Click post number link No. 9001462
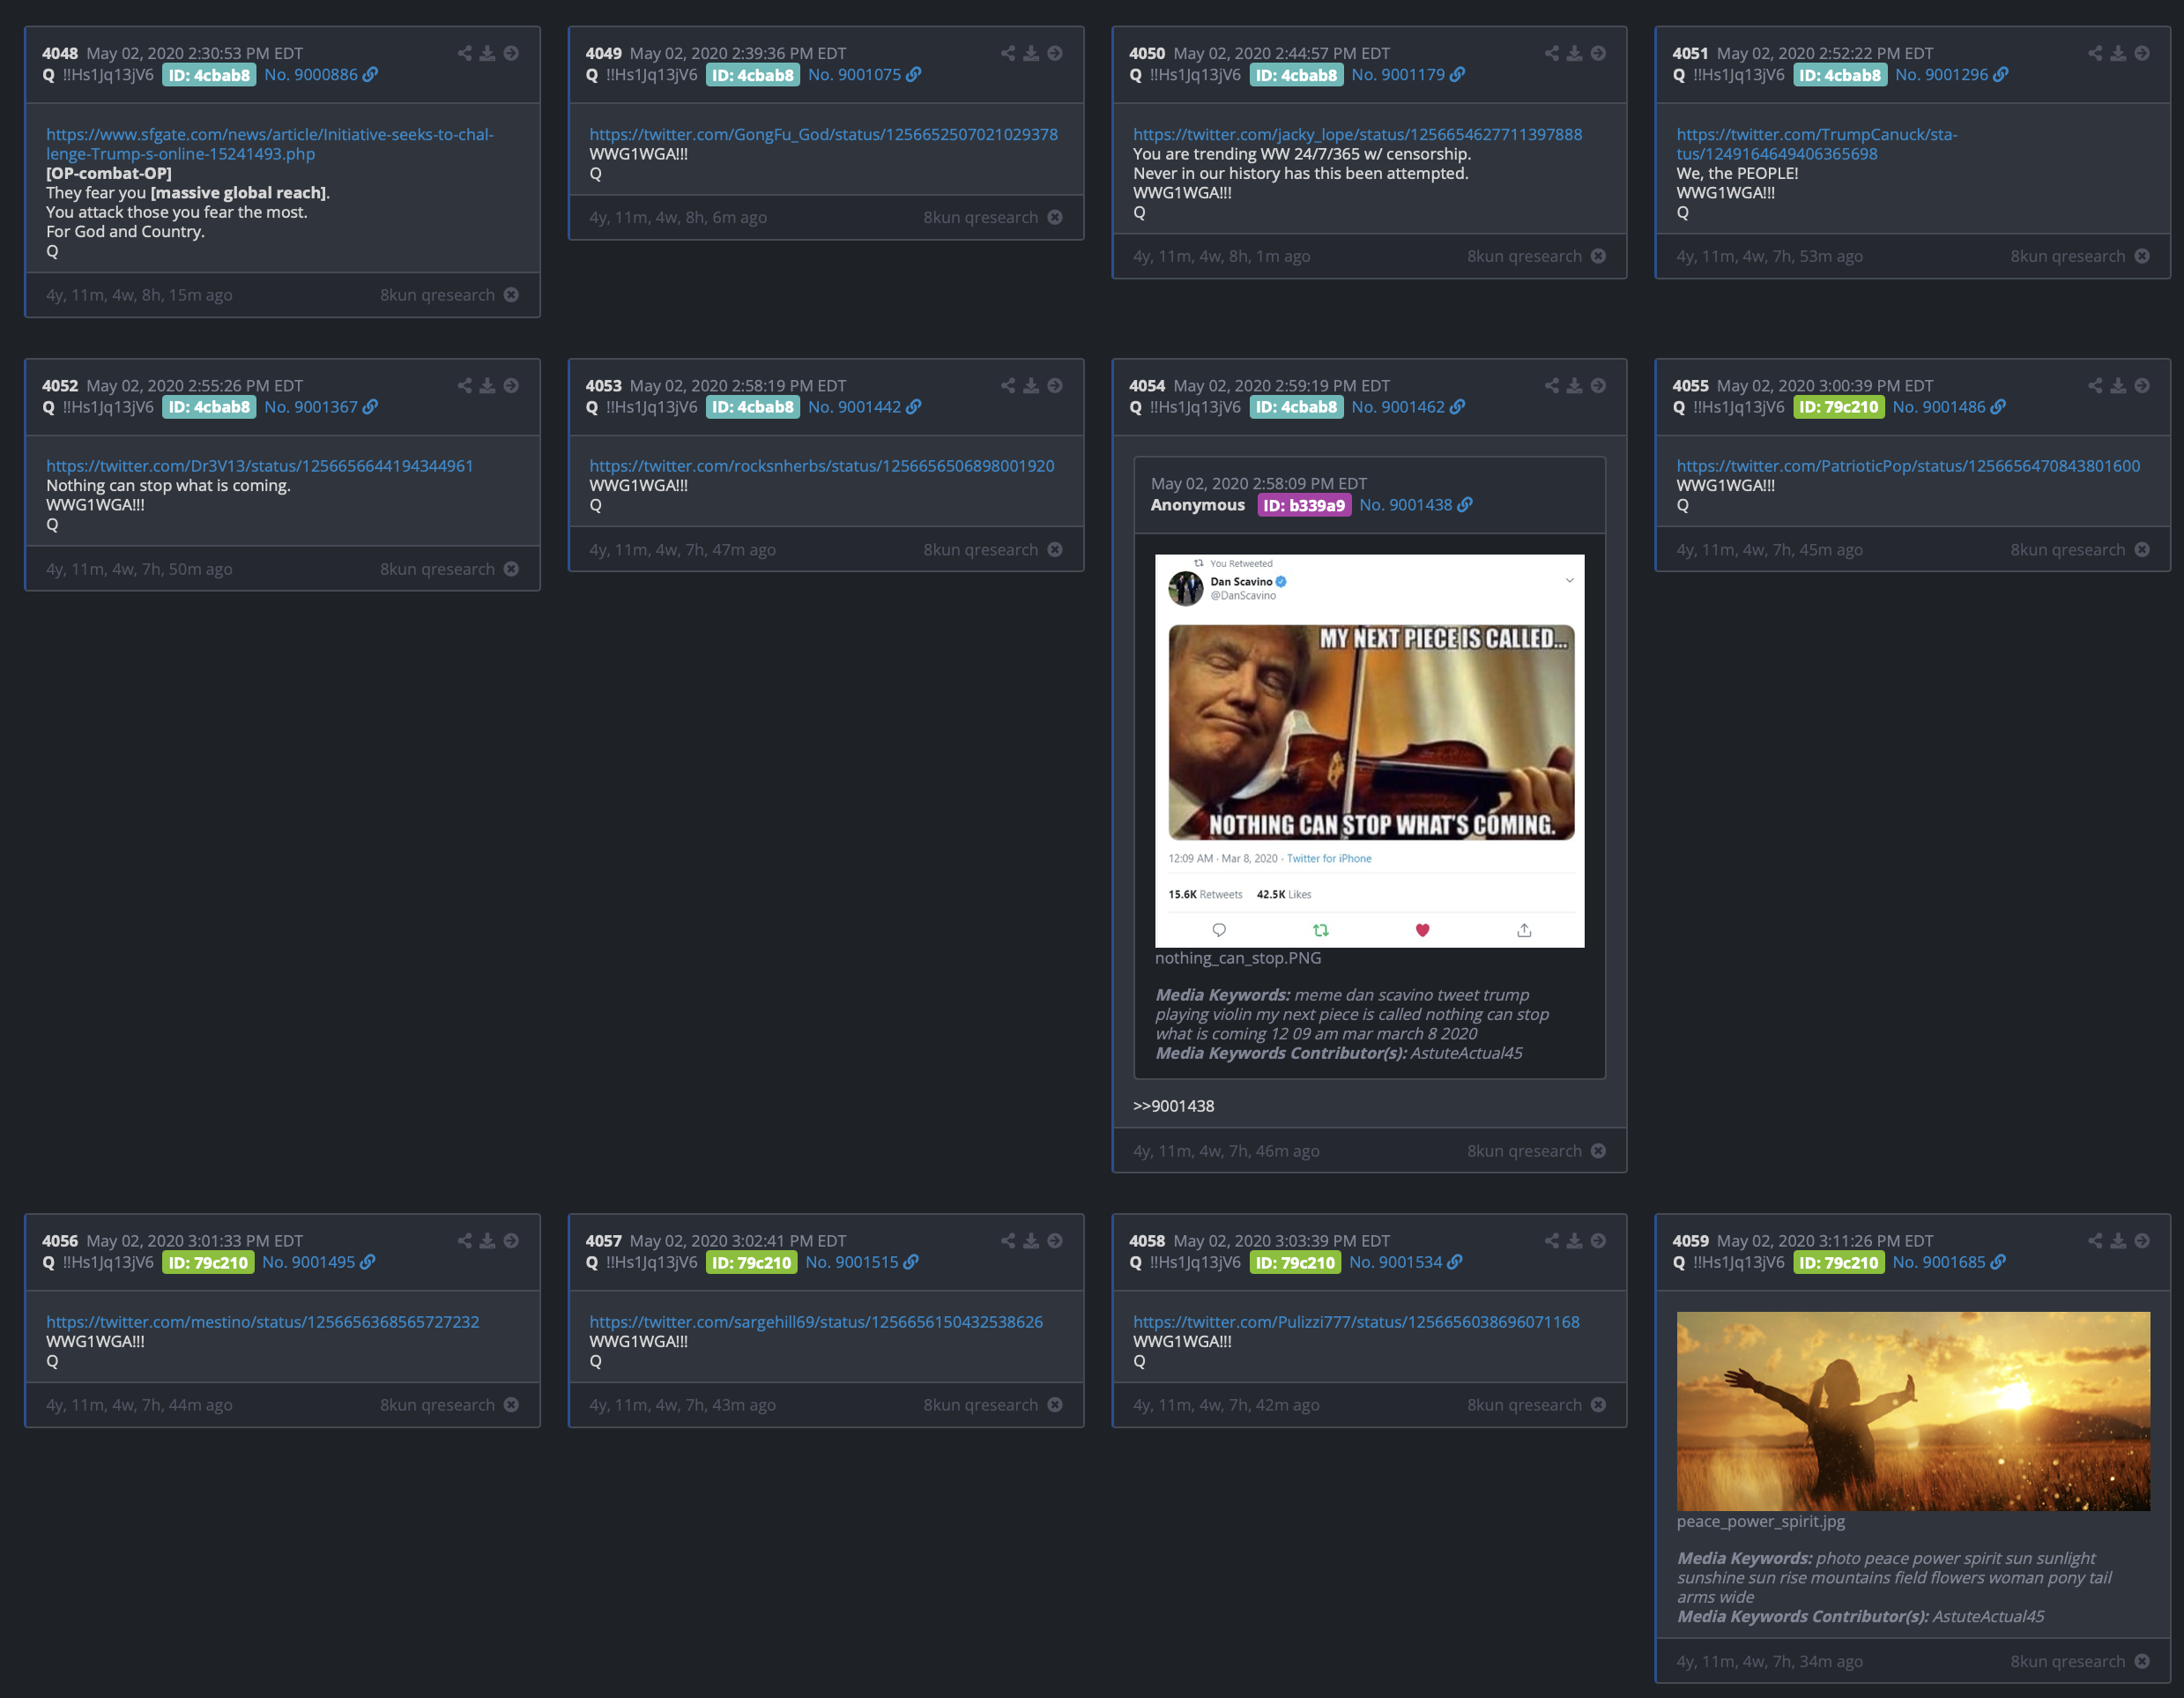Image resolution: width=2184 pixels, height=1698 pixels. tap(1398, 406)
